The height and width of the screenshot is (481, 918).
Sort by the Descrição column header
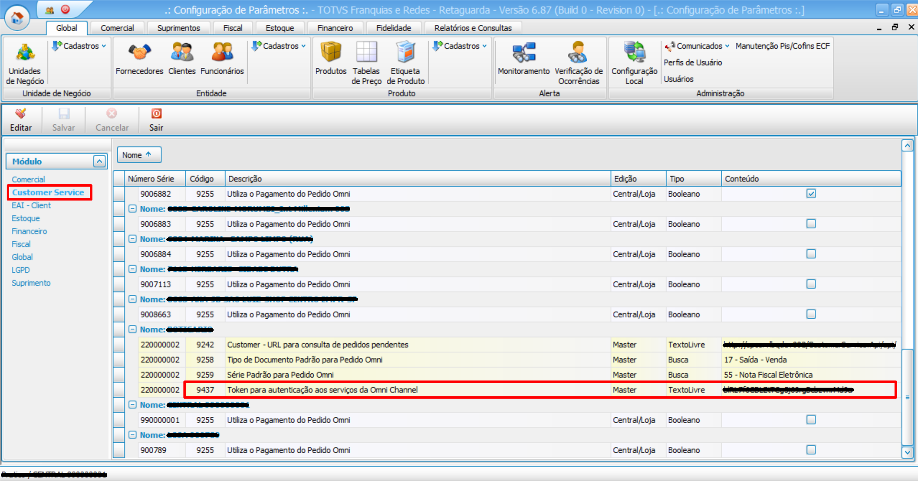click(418, 179)
